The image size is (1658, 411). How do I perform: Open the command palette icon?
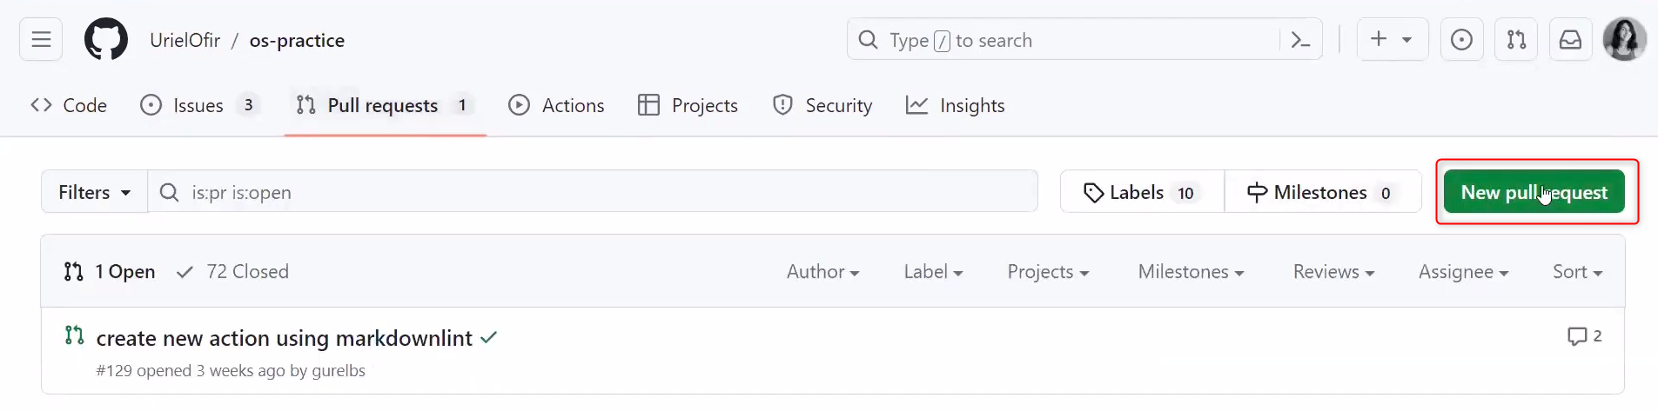(1300, 40)
